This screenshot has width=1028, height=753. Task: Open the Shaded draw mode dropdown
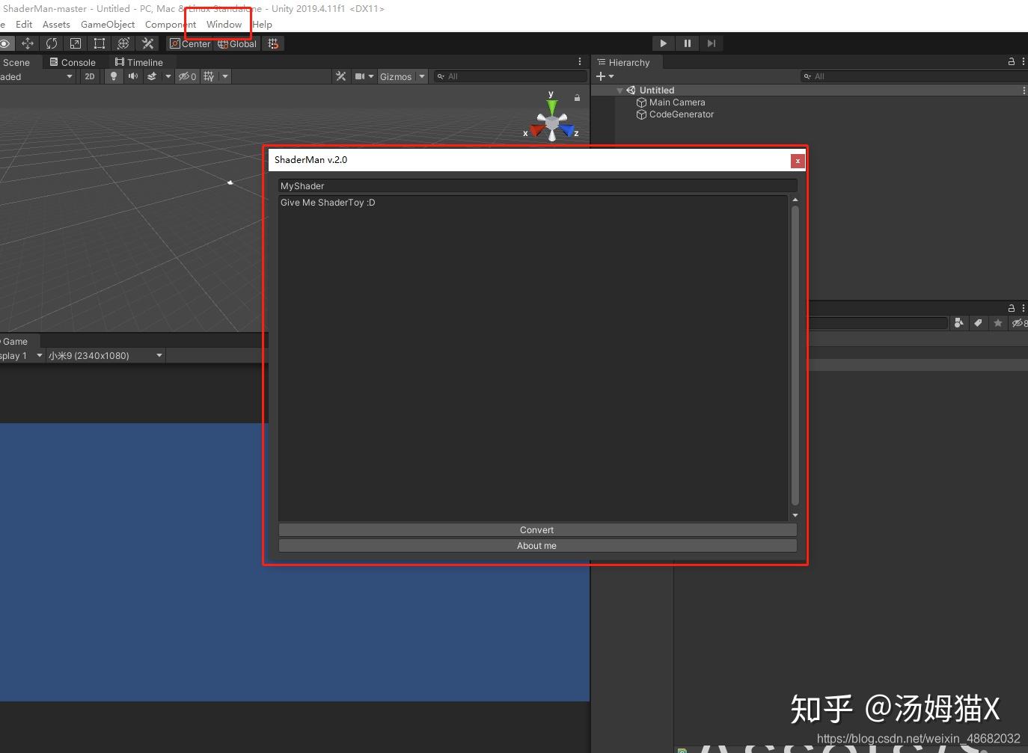click(37, 76)
